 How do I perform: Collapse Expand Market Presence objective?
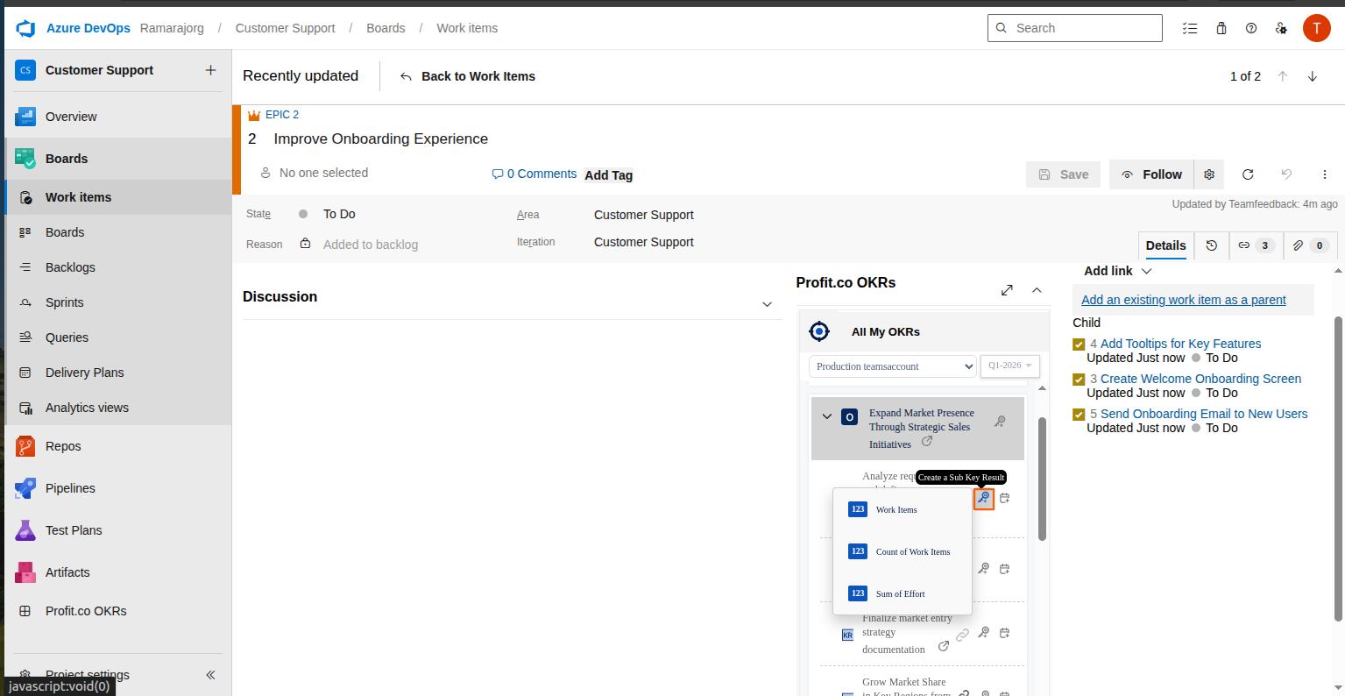tap(826, 416)
